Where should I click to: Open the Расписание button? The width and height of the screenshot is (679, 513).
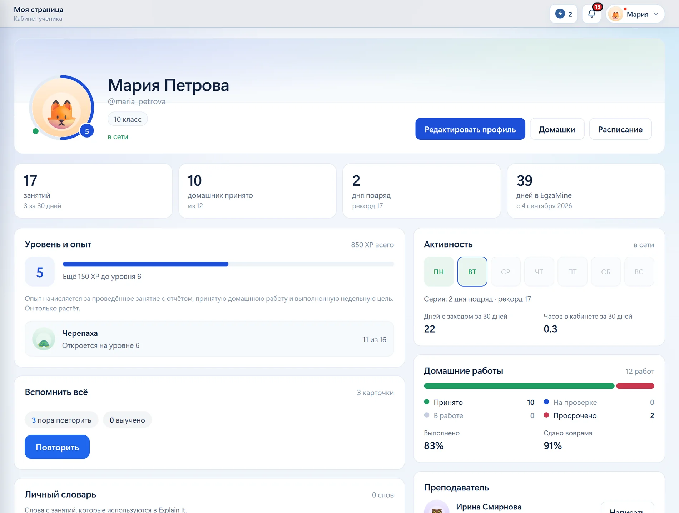(x=620, y=129)
